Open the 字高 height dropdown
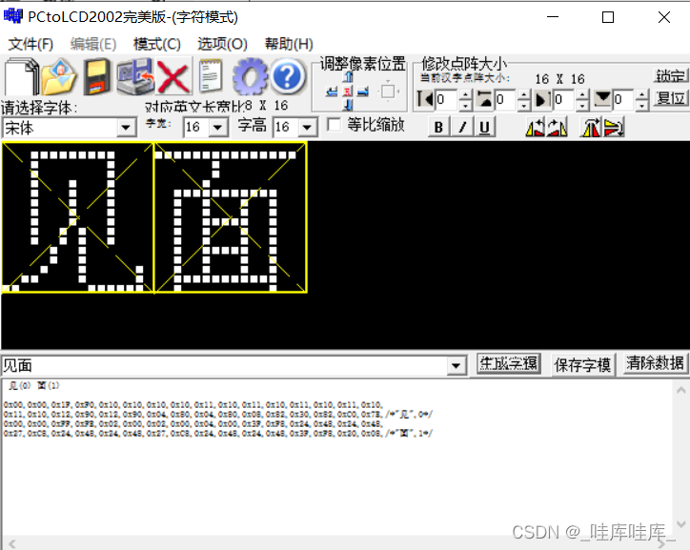 tap(308, 128)
